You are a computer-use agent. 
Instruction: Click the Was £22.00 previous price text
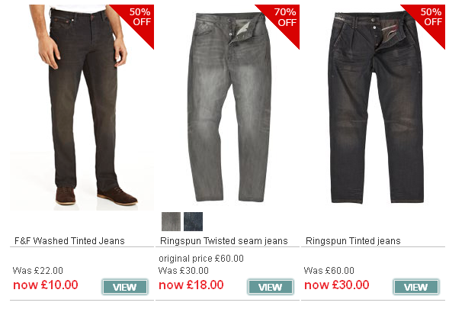[x=37, y=271]
